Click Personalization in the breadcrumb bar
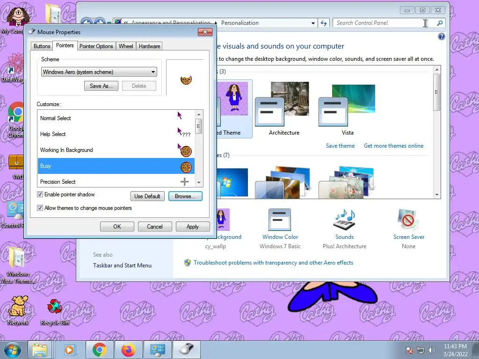The width and height of the screenshot is (479, 359). (x=240, y=23)
